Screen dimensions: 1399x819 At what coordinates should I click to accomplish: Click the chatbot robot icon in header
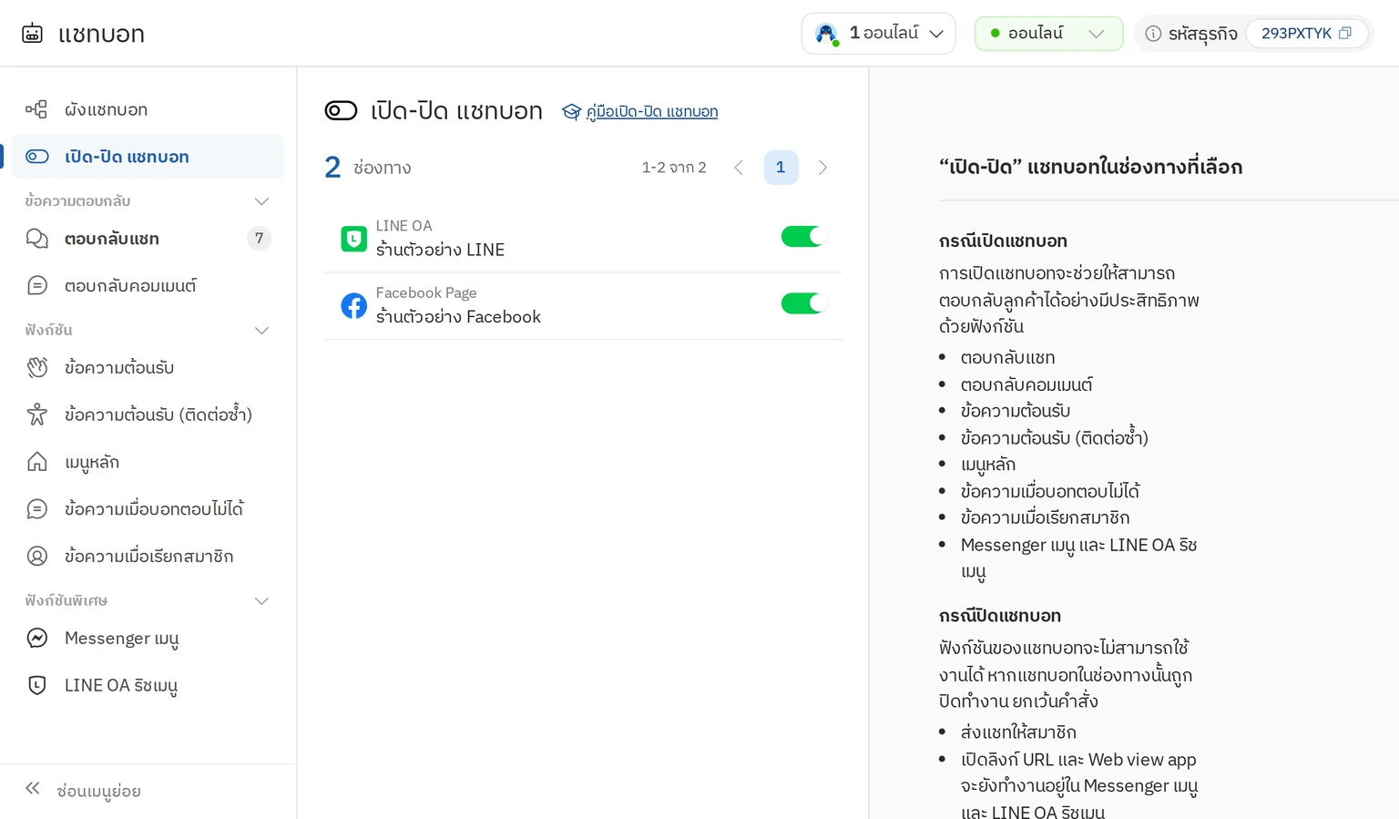32,34
